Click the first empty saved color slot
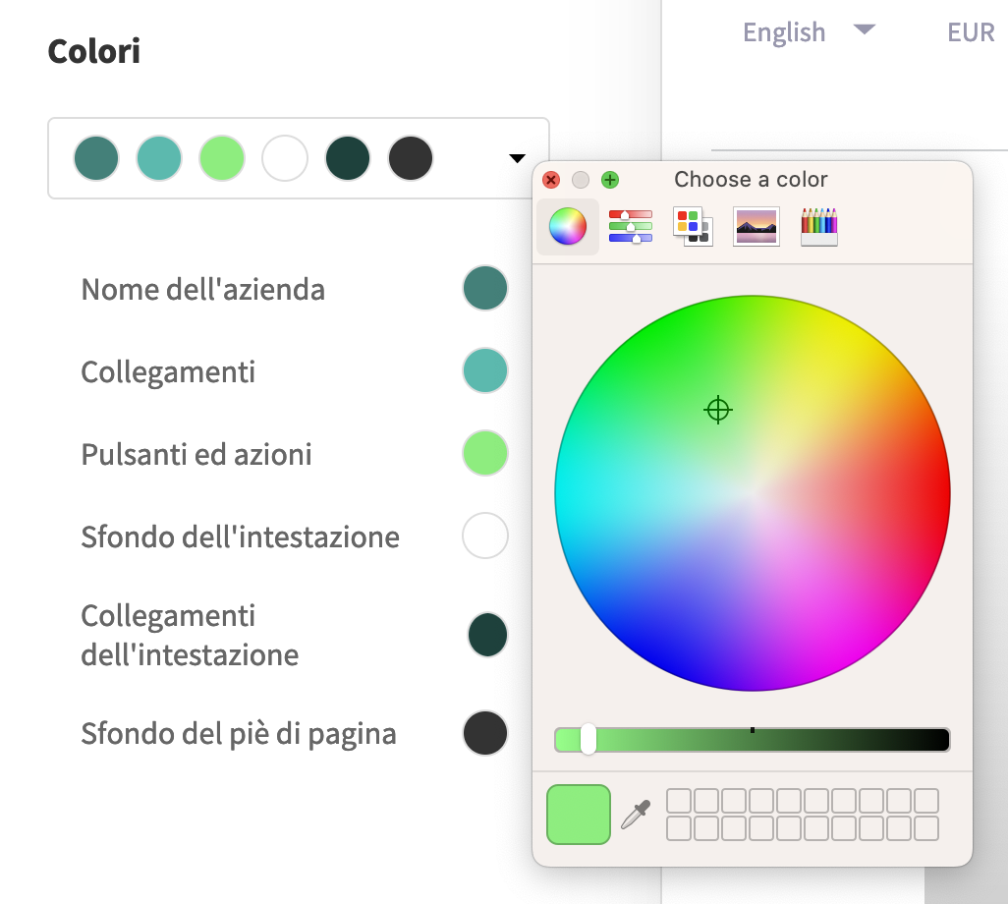Image resolution: width=1008 pixels, height=904 pixels. 679,801
